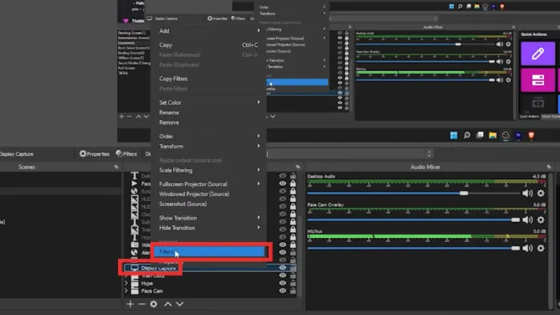Expand the Order submenu
Viewport: 560px width, 315px height.
tap(259, 137)
